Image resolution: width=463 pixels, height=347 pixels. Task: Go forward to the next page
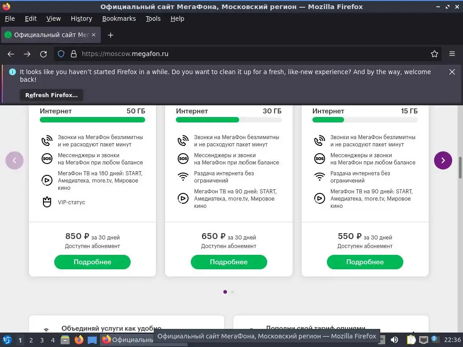click(x=27, y=54)
